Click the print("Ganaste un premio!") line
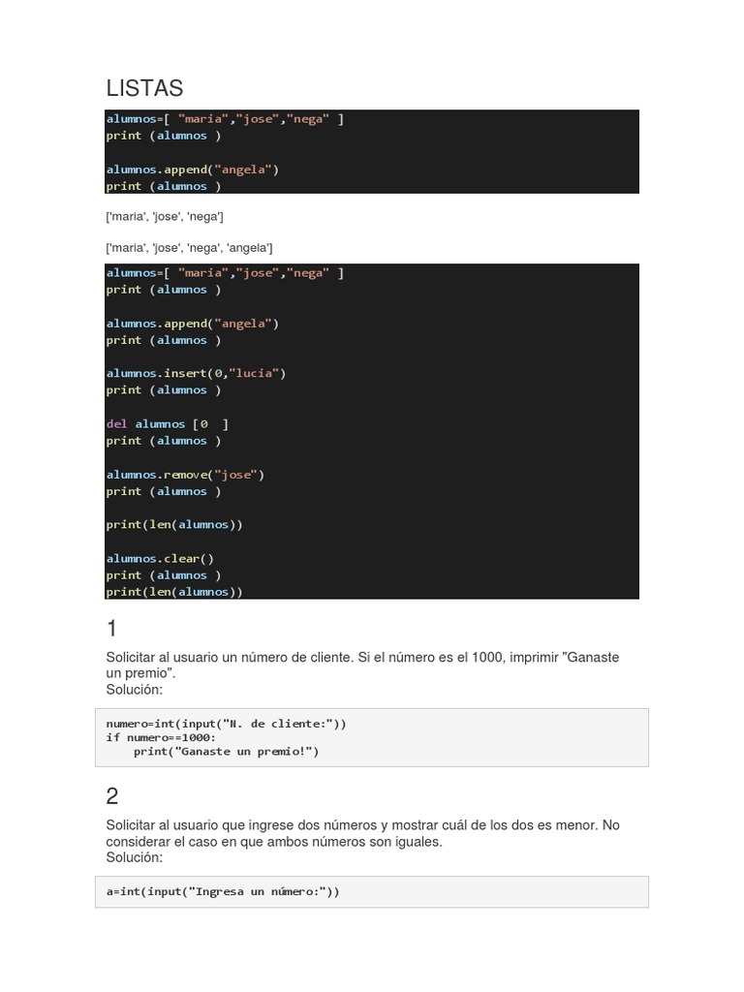Screen dimensions: 744x992 tap(226, 751)
